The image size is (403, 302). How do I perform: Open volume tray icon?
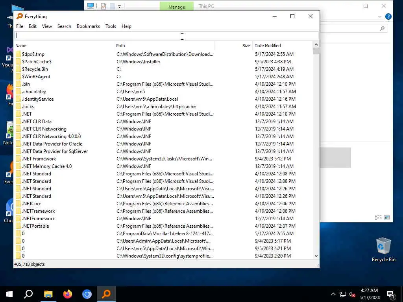[x=352, y=294]
